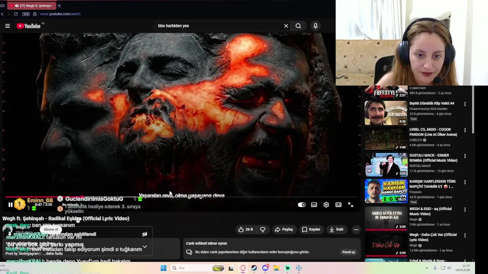This screenshot has height=274, width=488.
Task: Seek on the red video progress bar
Action: click(181, 197)
